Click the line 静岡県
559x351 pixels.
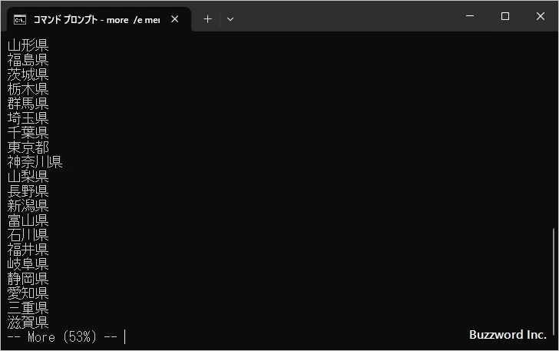click(28, 279)
